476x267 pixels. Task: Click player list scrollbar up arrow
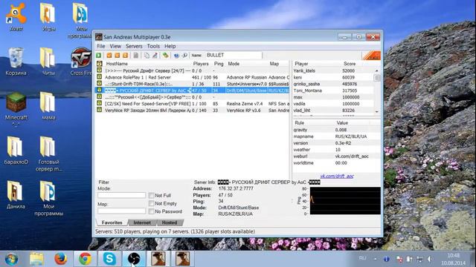(x=377, y=70)
